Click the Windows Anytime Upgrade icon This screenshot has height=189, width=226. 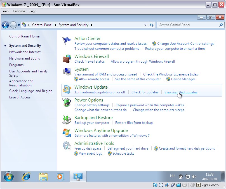(67, 133)
